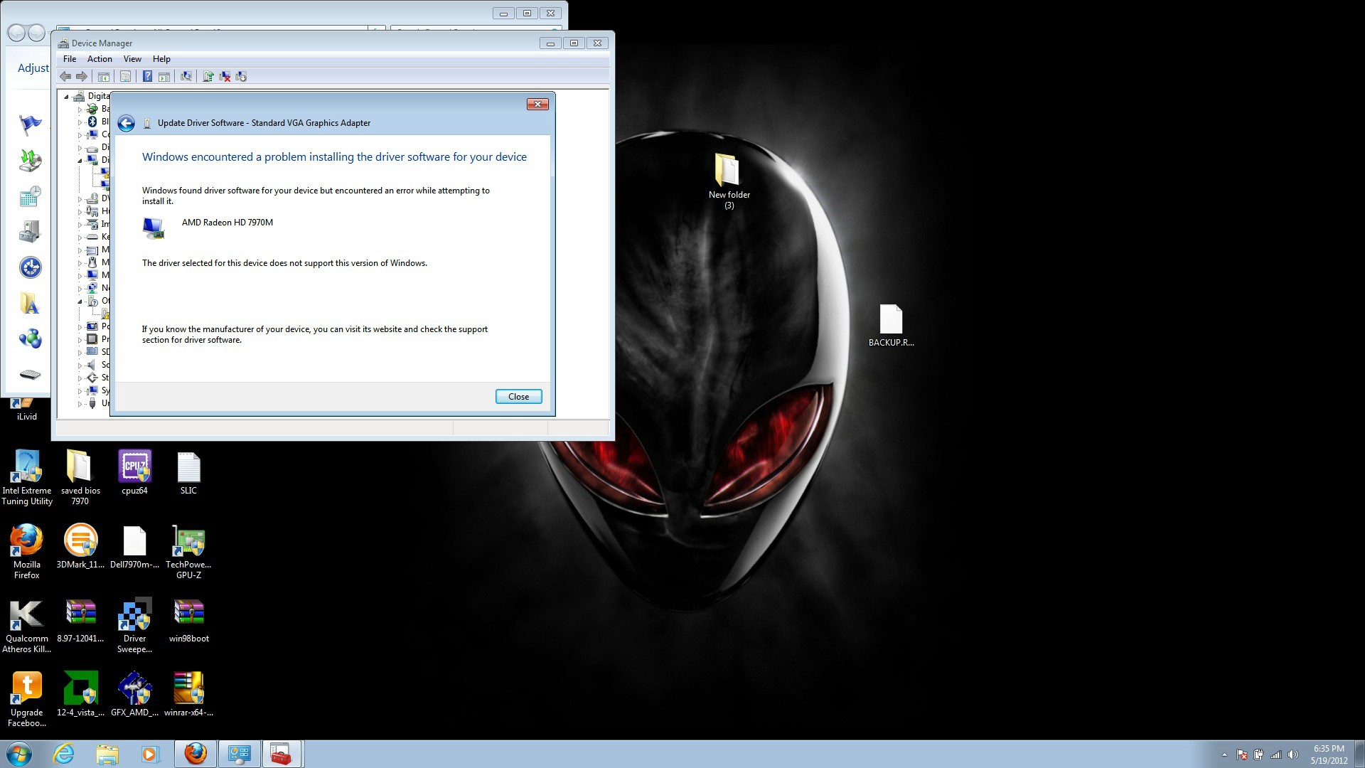Collapse the Other devices node arrow
The width and height of the screenshot is (1365, 768).
[80, 302]
